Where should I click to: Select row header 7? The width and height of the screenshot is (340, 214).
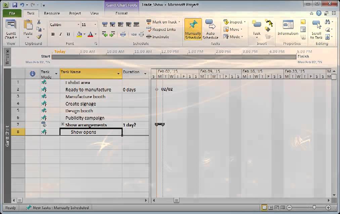click(18, 124)
